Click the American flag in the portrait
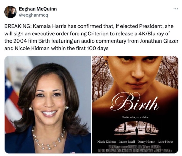 point(12,102)
